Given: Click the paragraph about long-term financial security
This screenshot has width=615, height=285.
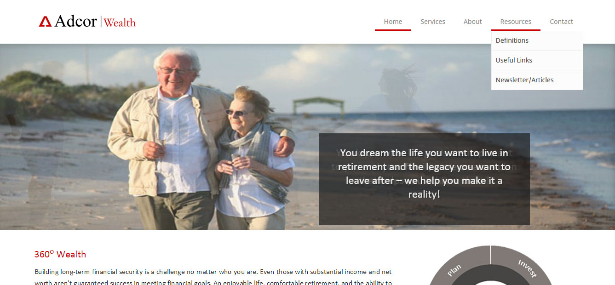Looking at the screenshot, I should click(x=213, y=277).
